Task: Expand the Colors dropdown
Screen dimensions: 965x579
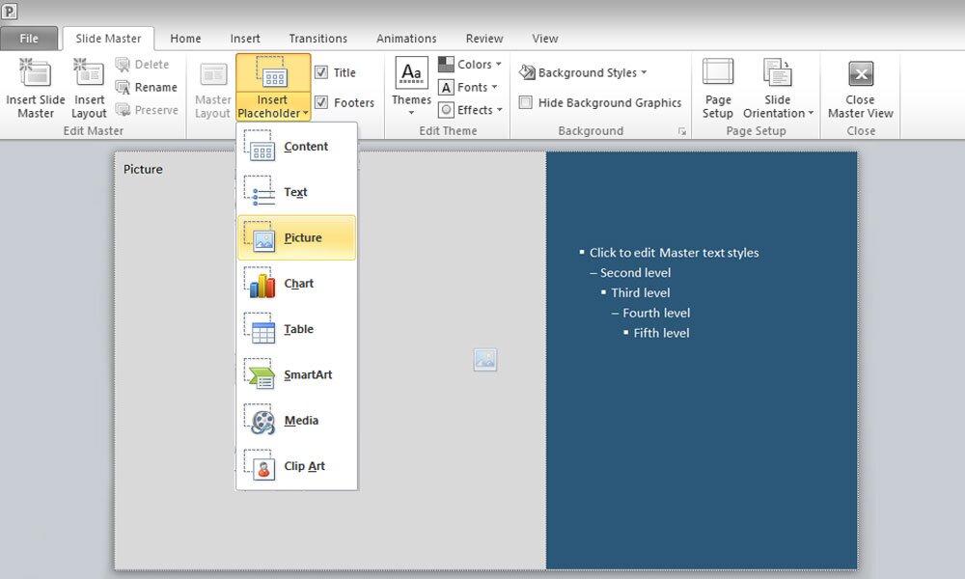Action: click(x=471, y=65)
